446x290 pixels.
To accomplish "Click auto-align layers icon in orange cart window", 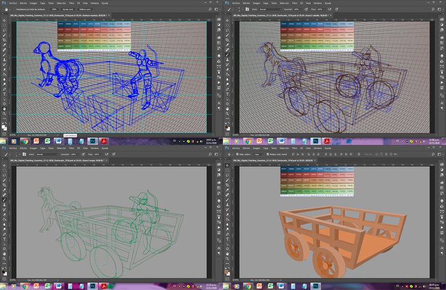I will [x=359, y=154].
